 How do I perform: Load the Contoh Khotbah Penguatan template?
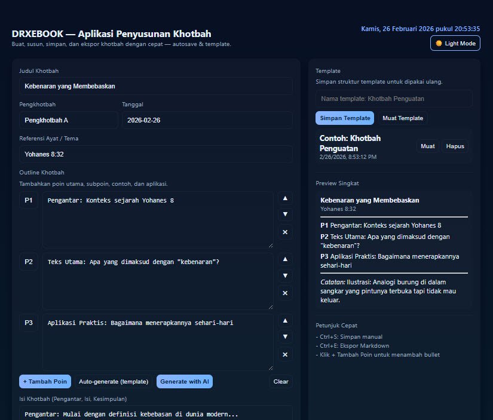pos(428,146)
